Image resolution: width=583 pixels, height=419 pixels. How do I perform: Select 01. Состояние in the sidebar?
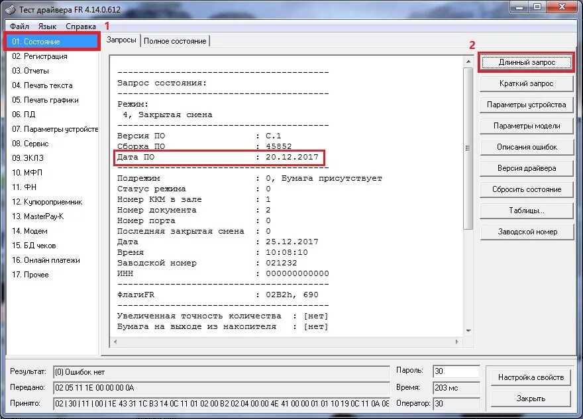tap(52, 42)
